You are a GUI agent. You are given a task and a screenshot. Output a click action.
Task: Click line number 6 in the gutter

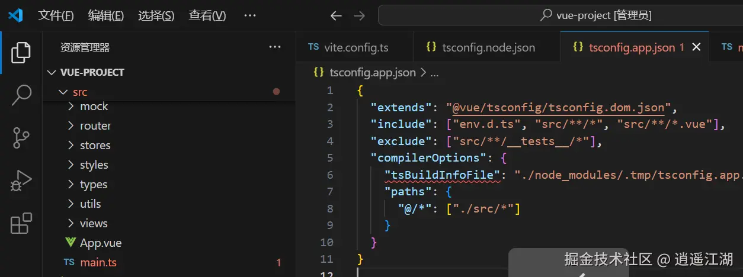click(330, 175)
